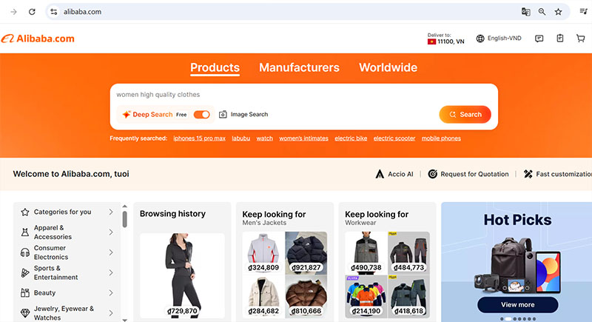Click the browser translate page icon
Screen dimensions: 592x322
tap(526, 12)
